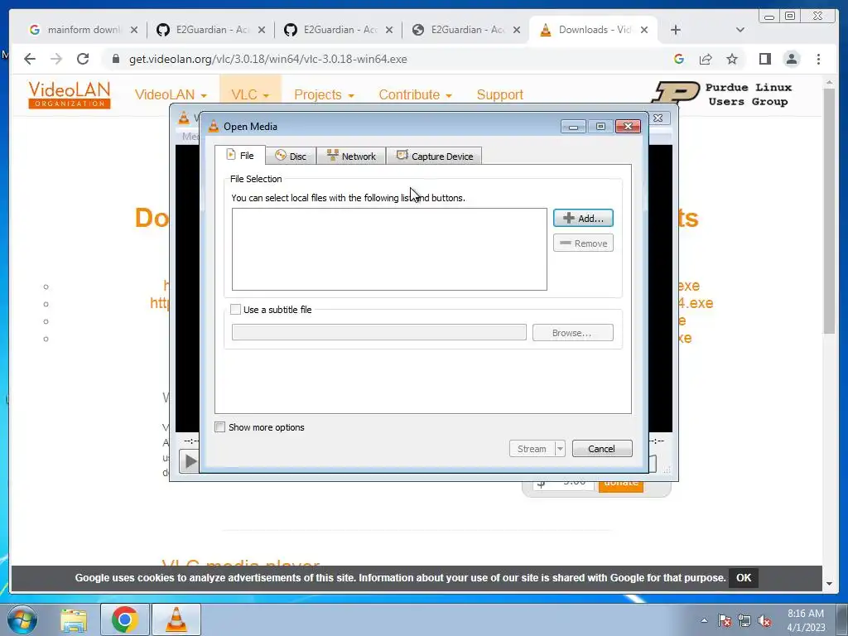
Task: Open the Windows Start button
Action: (x=22, y=619)
